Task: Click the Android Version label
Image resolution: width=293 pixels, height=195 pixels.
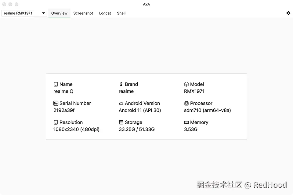Action: (x=143, y=103)
